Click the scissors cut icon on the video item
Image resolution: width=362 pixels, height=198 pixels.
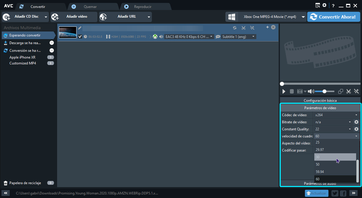point(243,28)
